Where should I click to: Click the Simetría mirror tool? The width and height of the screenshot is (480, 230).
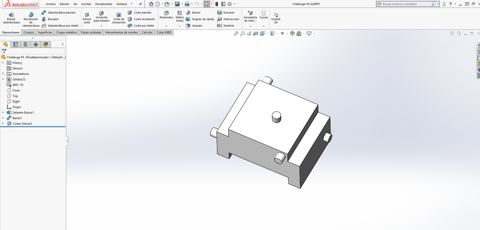[226, 26]
